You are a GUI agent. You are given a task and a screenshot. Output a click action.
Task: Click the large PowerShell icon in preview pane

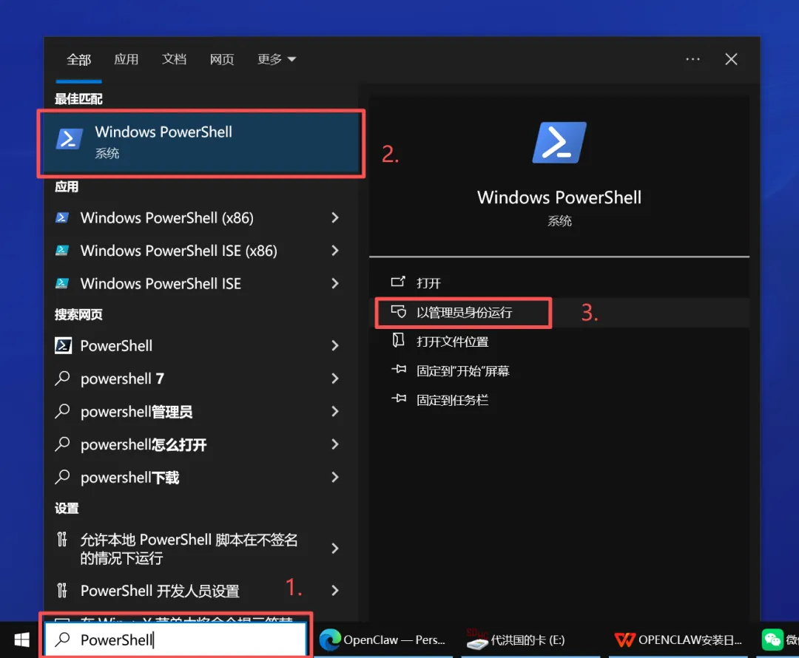(x=559, y=143)
